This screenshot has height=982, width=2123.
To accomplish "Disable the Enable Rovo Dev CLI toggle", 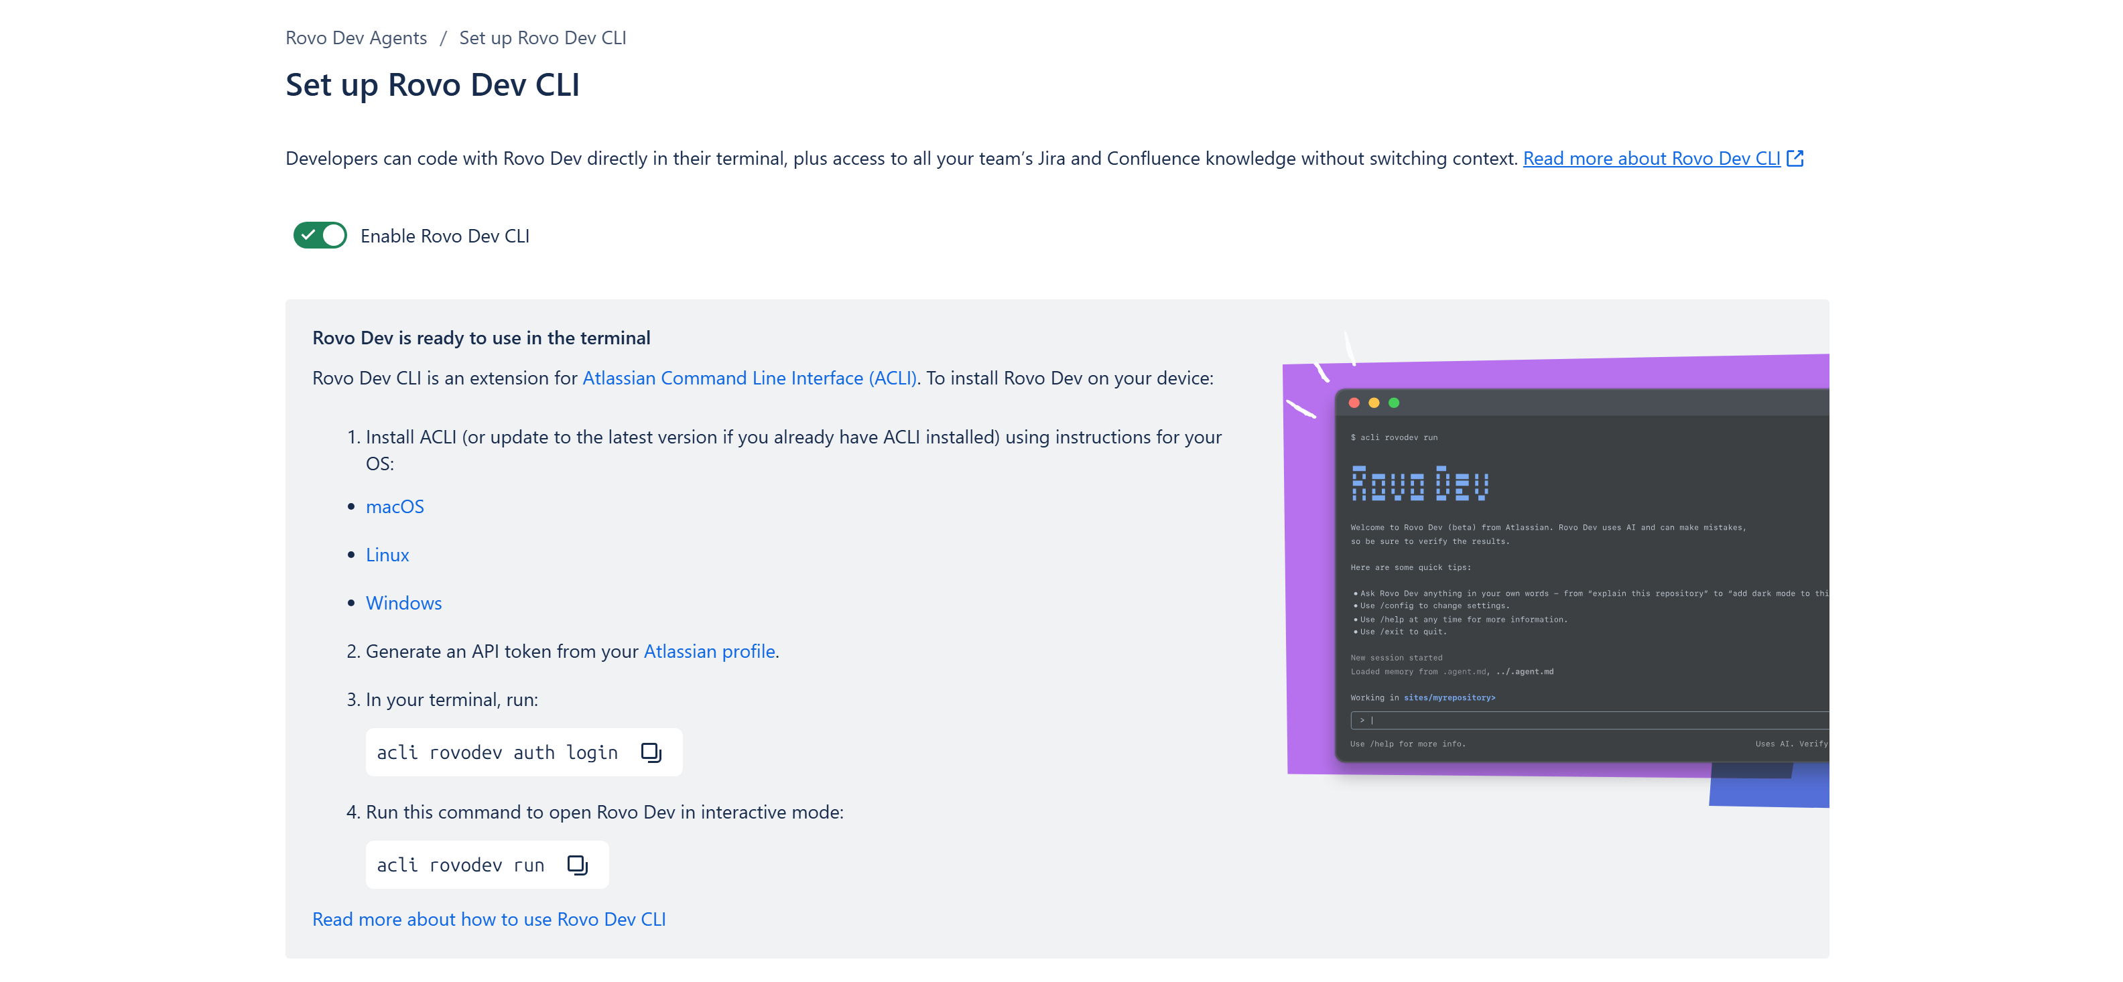I will (320, 235).
